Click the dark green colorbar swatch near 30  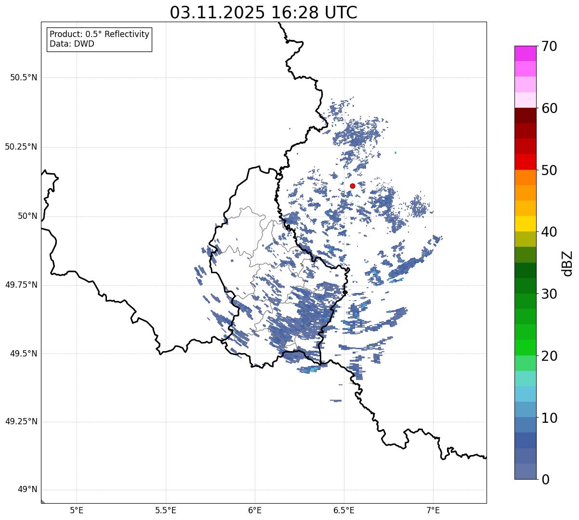tap(526, 286)
